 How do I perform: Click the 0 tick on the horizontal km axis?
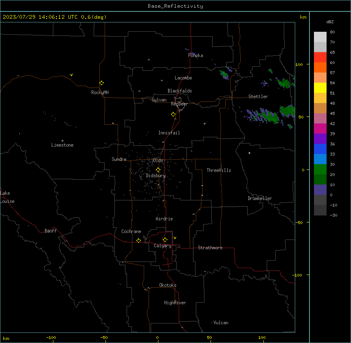(157, 338)
